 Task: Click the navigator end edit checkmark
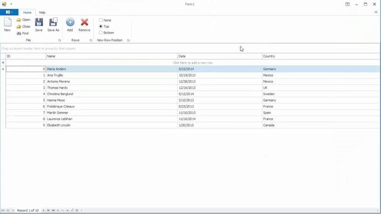pyautogui.click(x=72, y=210)
